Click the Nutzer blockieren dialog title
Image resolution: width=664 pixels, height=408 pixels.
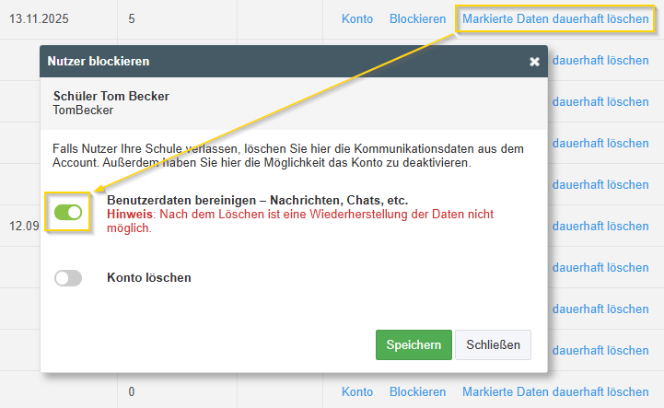99,61
